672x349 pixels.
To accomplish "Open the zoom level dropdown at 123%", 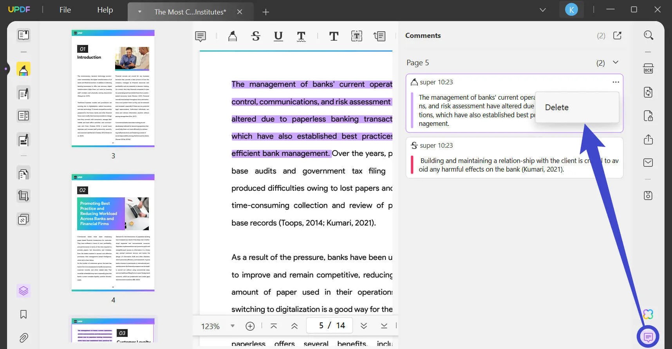I will tap(232, 326).
